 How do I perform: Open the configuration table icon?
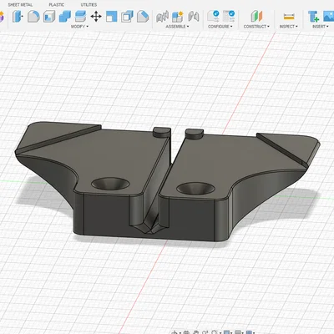click(229, 16)
